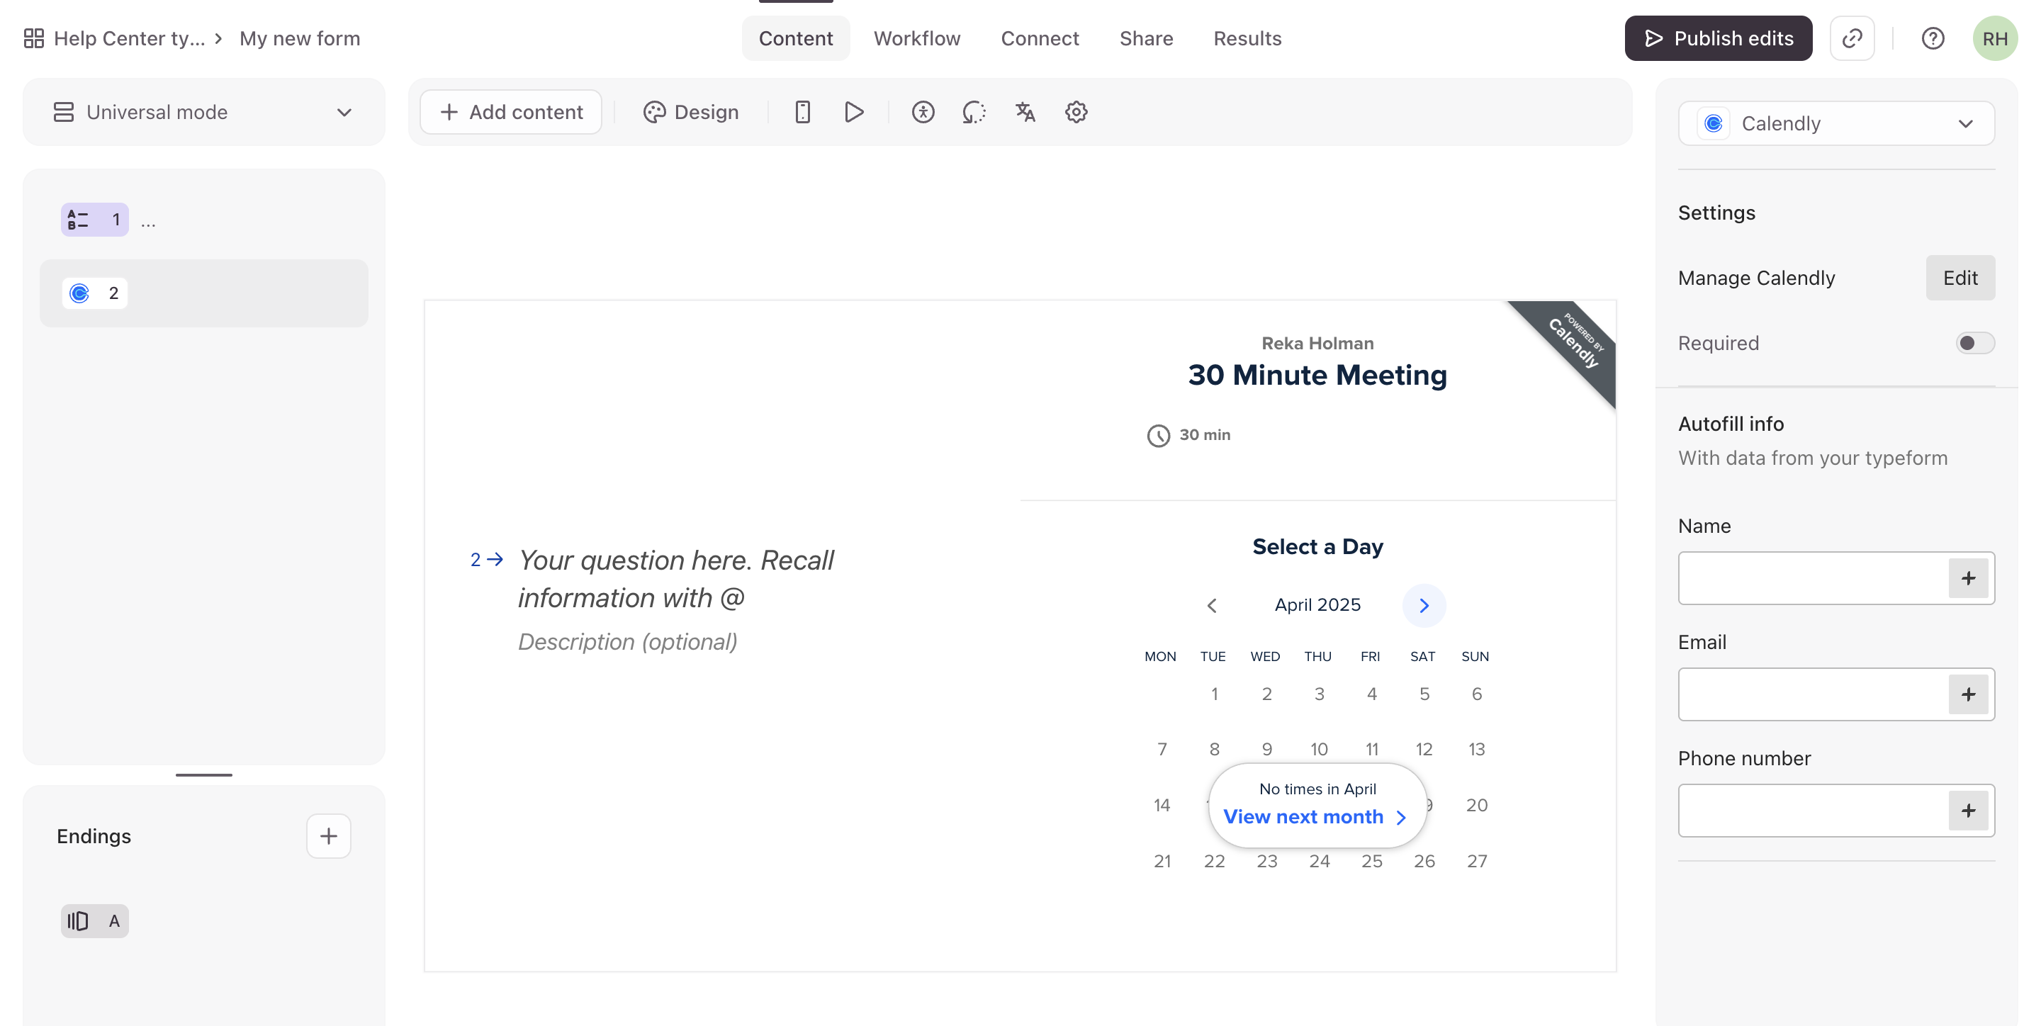Switch to the Workflow tab
This screenshot has height=1026, width=2041.
tap(917, 38)
